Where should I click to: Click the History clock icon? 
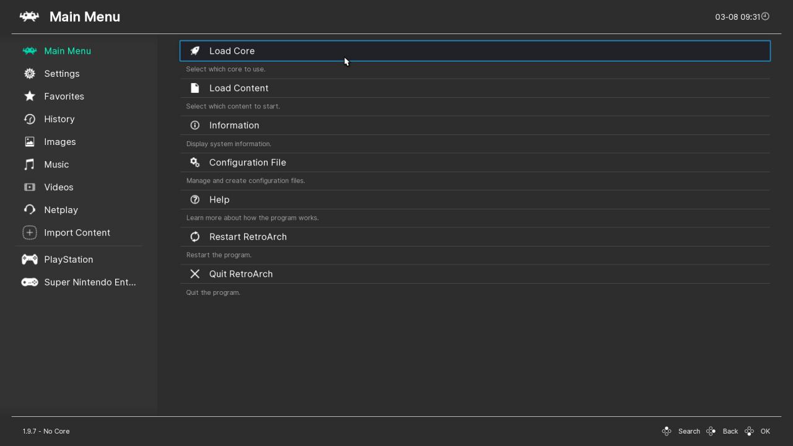[29, 119]
